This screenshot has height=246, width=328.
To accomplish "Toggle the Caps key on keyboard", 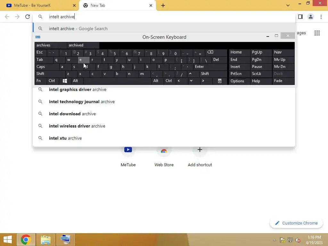I will click(x=47, y=67).
